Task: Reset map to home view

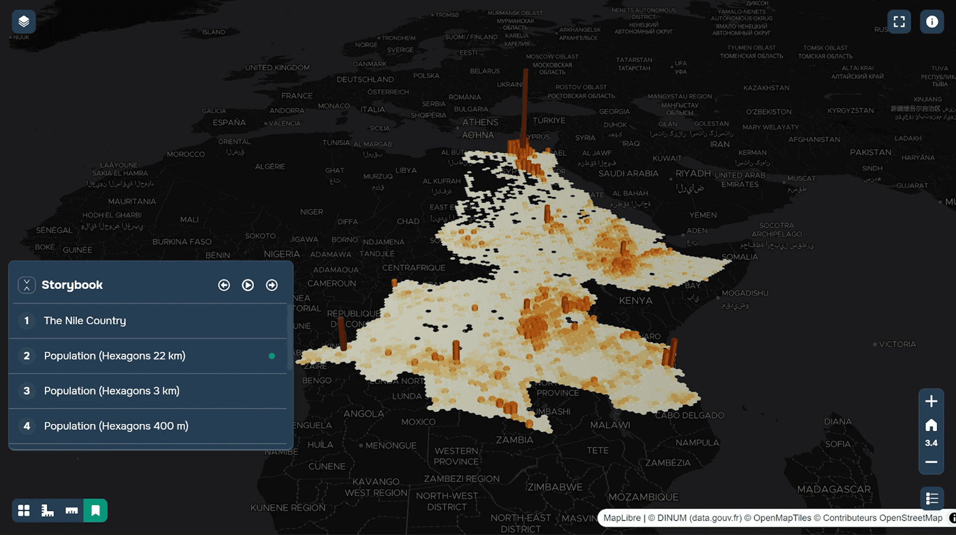Action: pyautogui.click(x=931, y=425)
